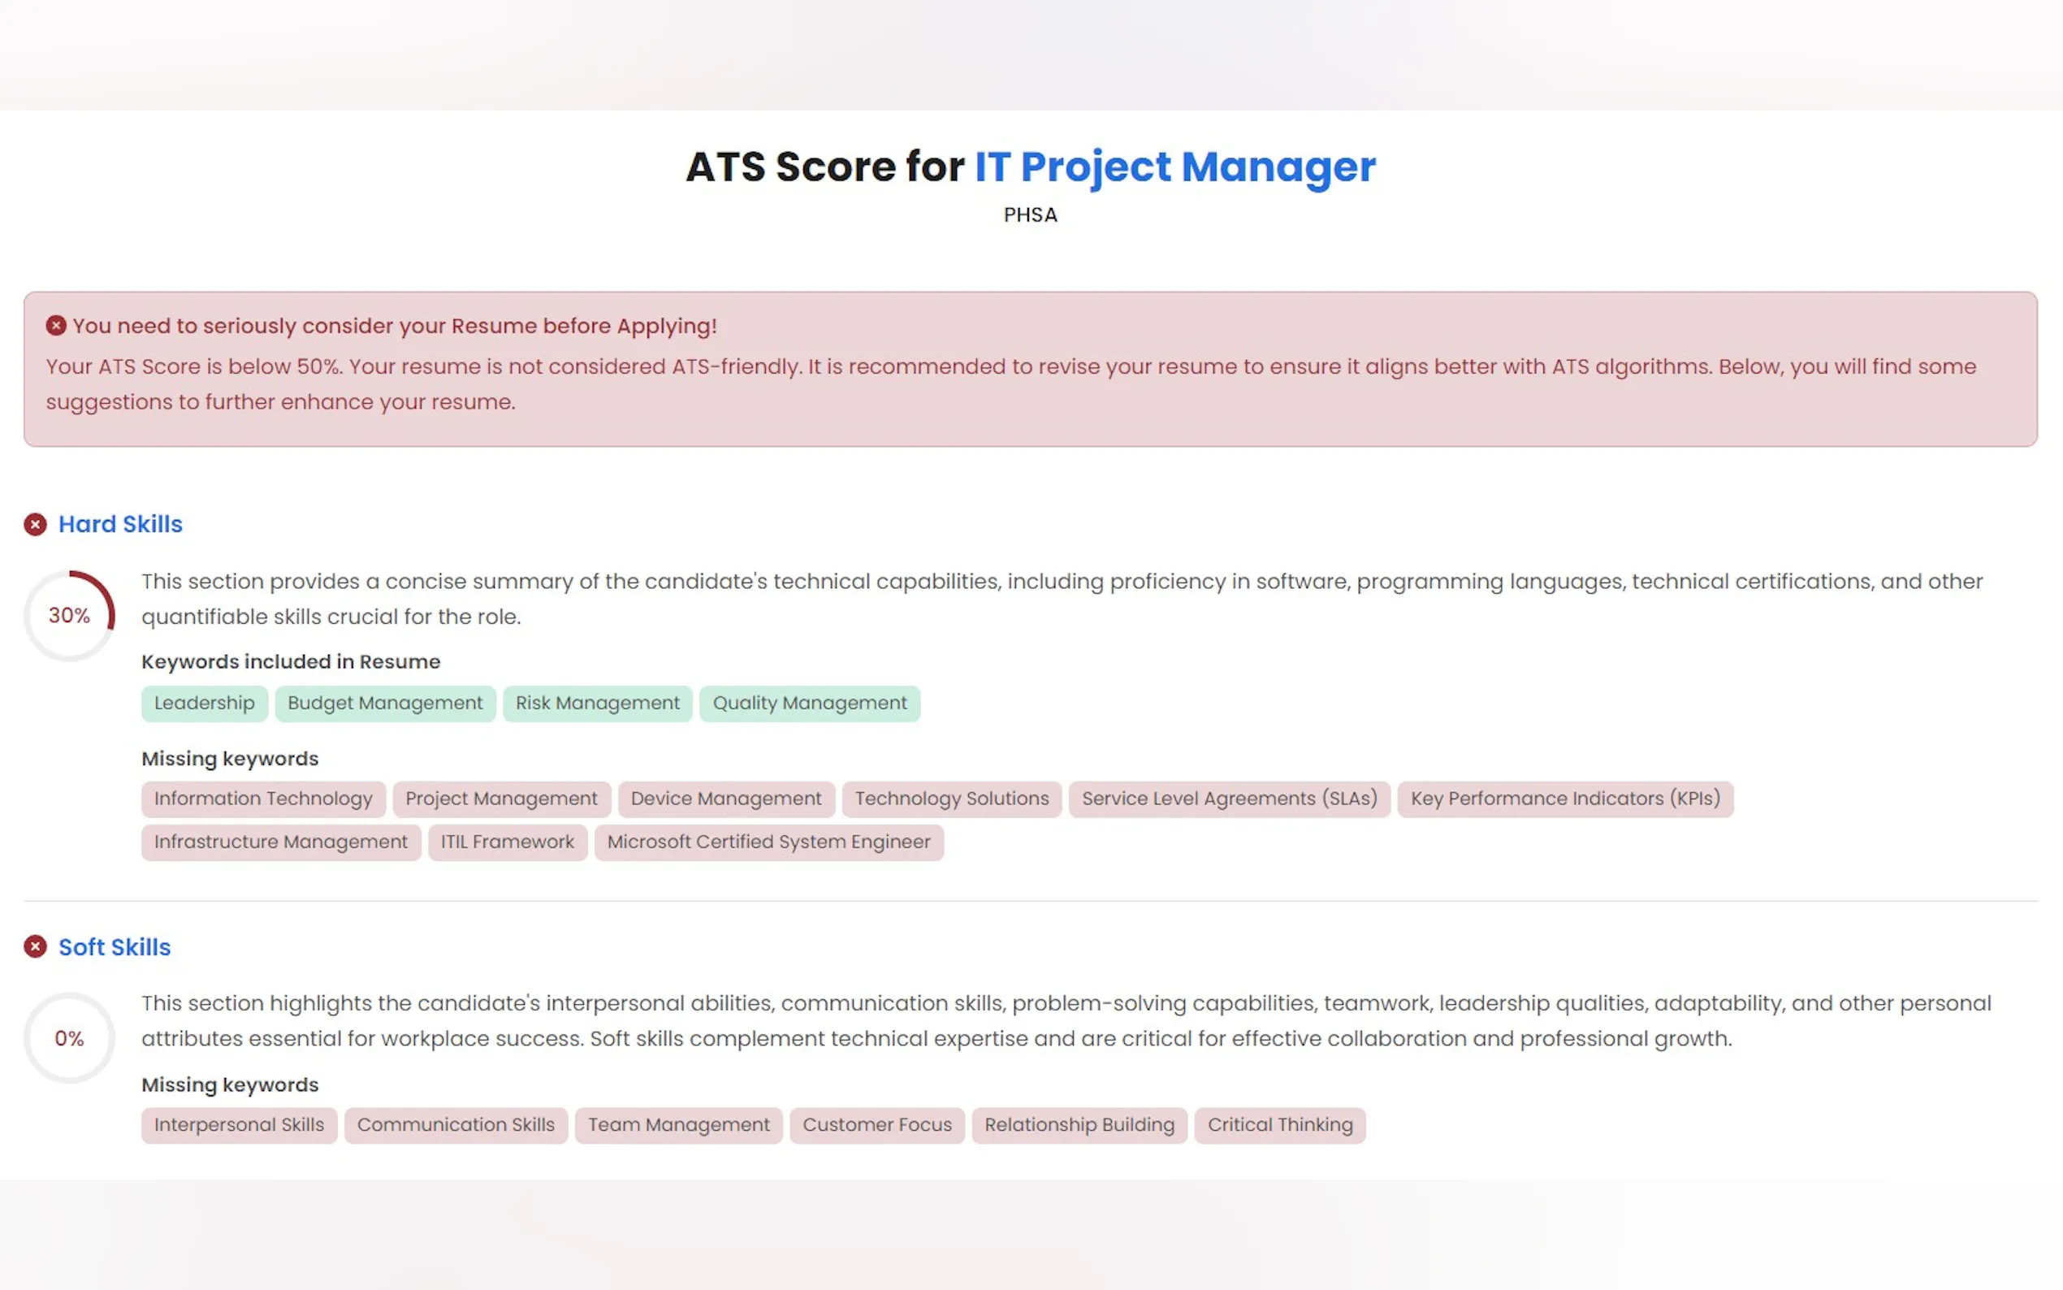
Task: Open the Soft Skills section heading
Action: coord(115,947)
